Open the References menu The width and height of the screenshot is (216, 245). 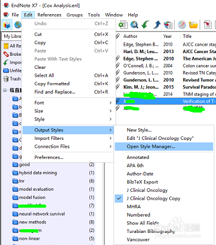49,15
